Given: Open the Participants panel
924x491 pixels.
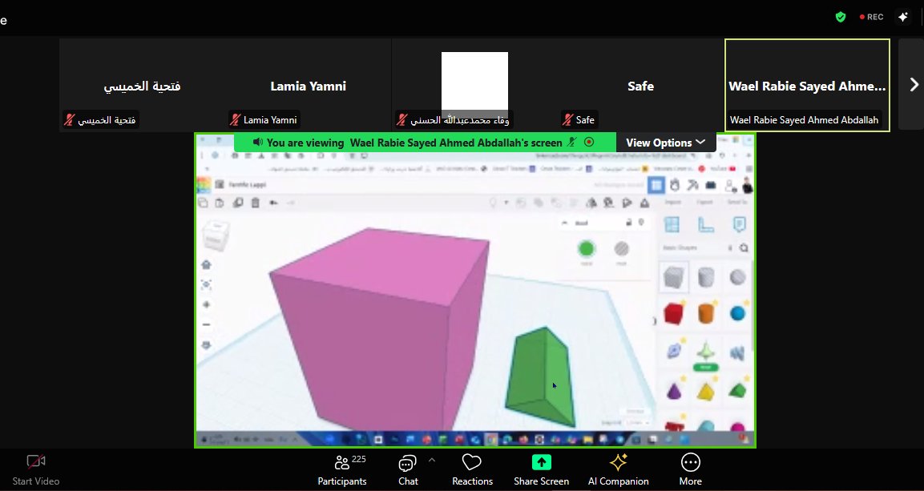Looking at the screenshot, I should (x=342, y=470).
